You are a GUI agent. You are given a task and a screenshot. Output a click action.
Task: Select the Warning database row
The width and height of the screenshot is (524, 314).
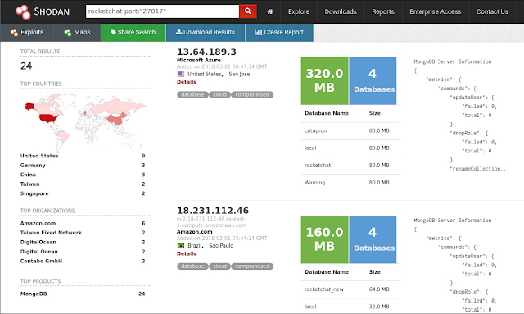(x=350, y=183)
